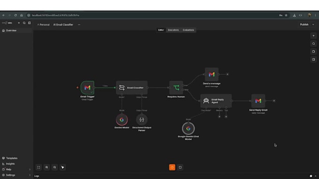Image resolution: width=319 pixels, height=179 pixels.
Task: Open the Structured Output Parser node
Action: tap(142, 120)
